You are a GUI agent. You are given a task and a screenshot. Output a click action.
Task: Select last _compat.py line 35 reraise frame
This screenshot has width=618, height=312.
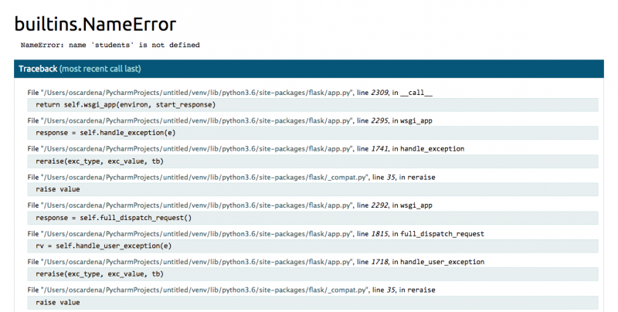pos(231,290)
